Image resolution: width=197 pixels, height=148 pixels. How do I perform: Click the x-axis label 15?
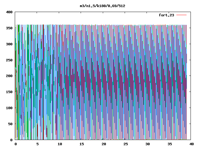tap(82, 144)
